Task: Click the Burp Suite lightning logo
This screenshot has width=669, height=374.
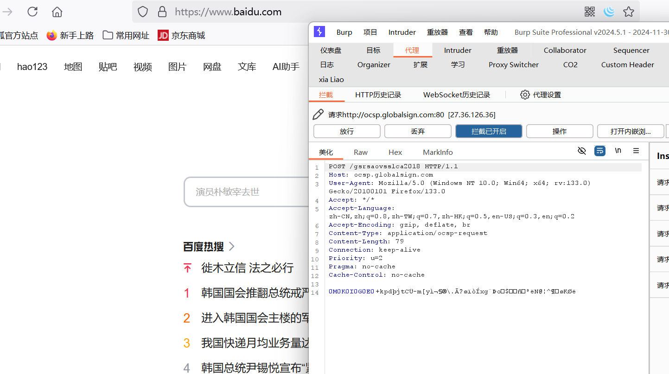Action: (x=319, y=32)
